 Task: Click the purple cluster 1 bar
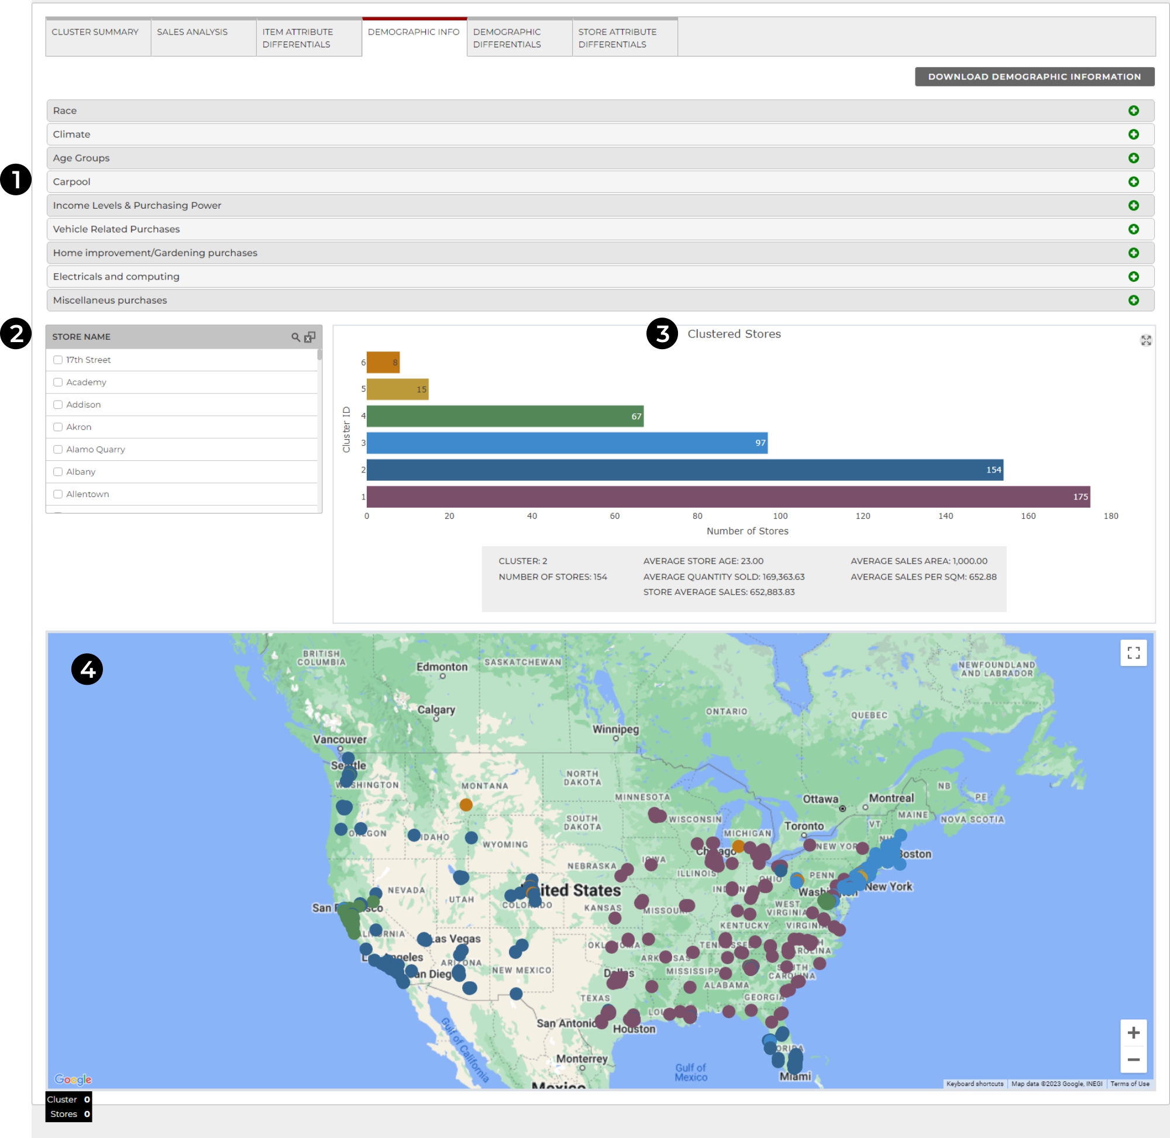coord(728,496)
